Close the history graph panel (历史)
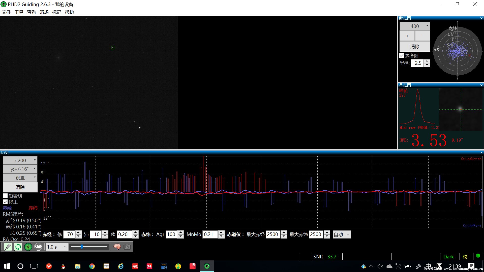The height and width of the screenshot is (272, 484). (481, 153)
